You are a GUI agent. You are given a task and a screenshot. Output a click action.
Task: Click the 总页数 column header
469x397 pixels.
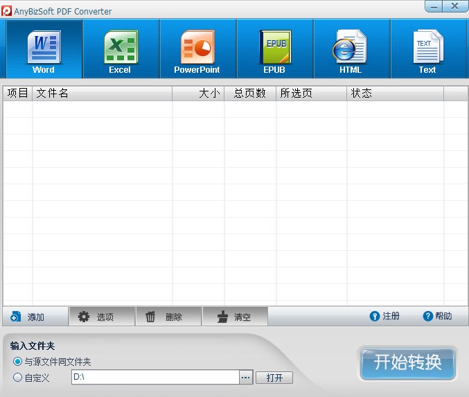250,93
